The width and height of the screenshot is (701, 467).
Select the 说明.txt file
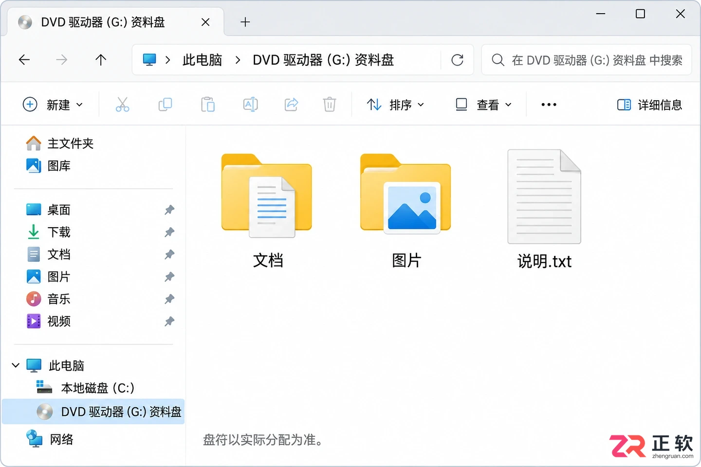(544, 210)
